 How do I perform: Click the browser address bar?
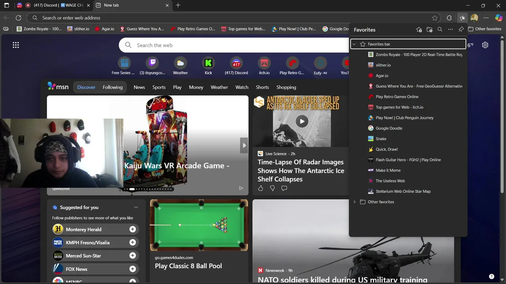coord(234,18)
